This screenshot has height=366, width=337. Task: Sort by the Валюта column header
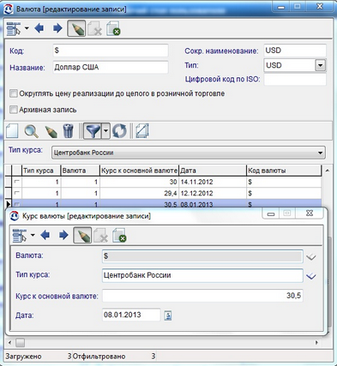[81, 171]
